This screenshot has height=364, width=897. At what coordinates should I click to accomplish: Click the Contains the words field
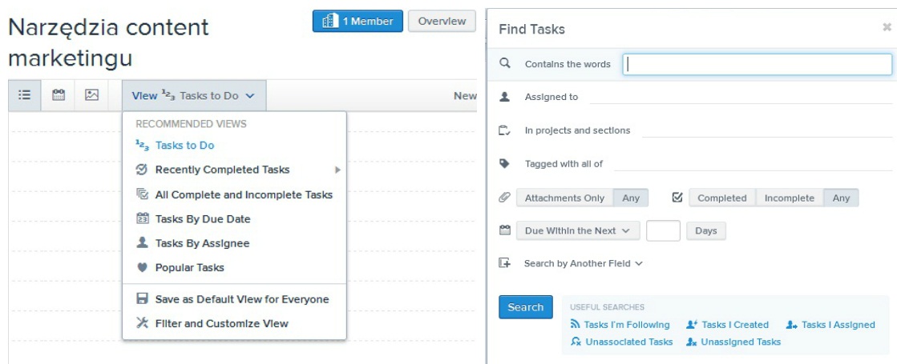[x=757, y=65]
